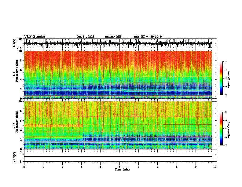Click the "ch.1(V)" waveform axis label
Screen dimensions: 242x187
15,43
